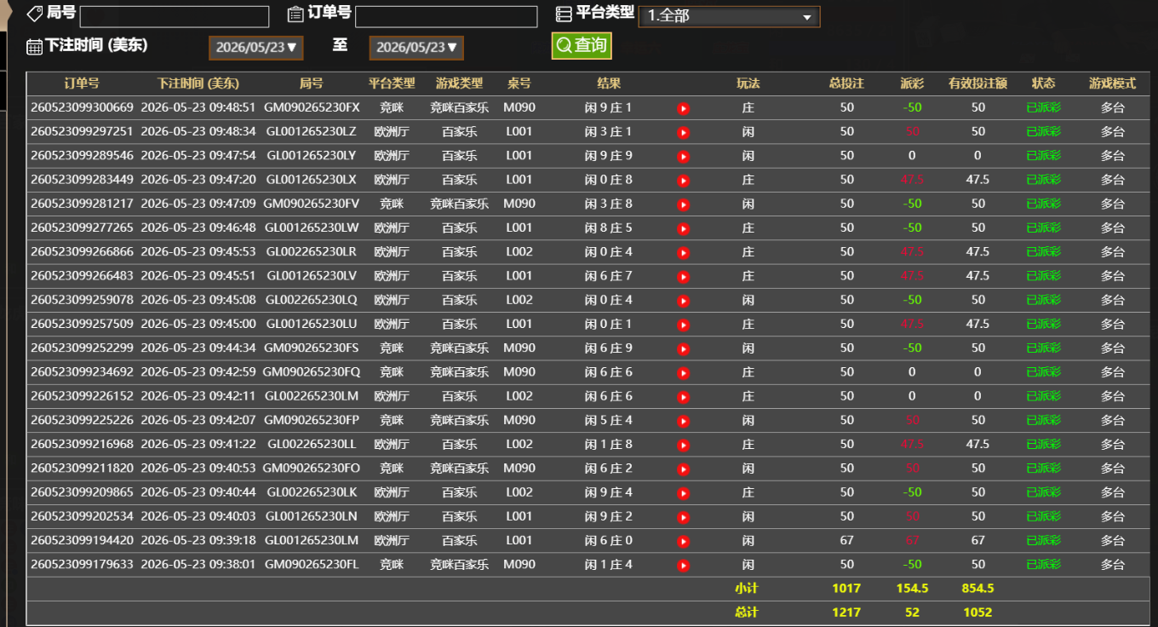Play replay for order 260523099266483
The image size is (1158, 627).
(x=683, y=277)
